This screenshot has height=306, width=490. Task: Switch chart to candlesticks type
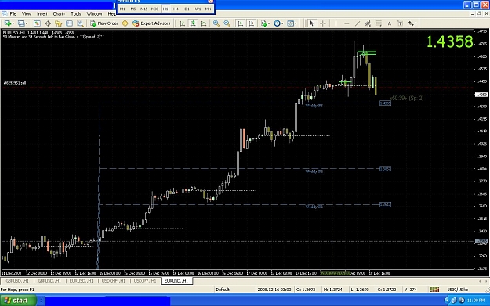coord(193,23)
